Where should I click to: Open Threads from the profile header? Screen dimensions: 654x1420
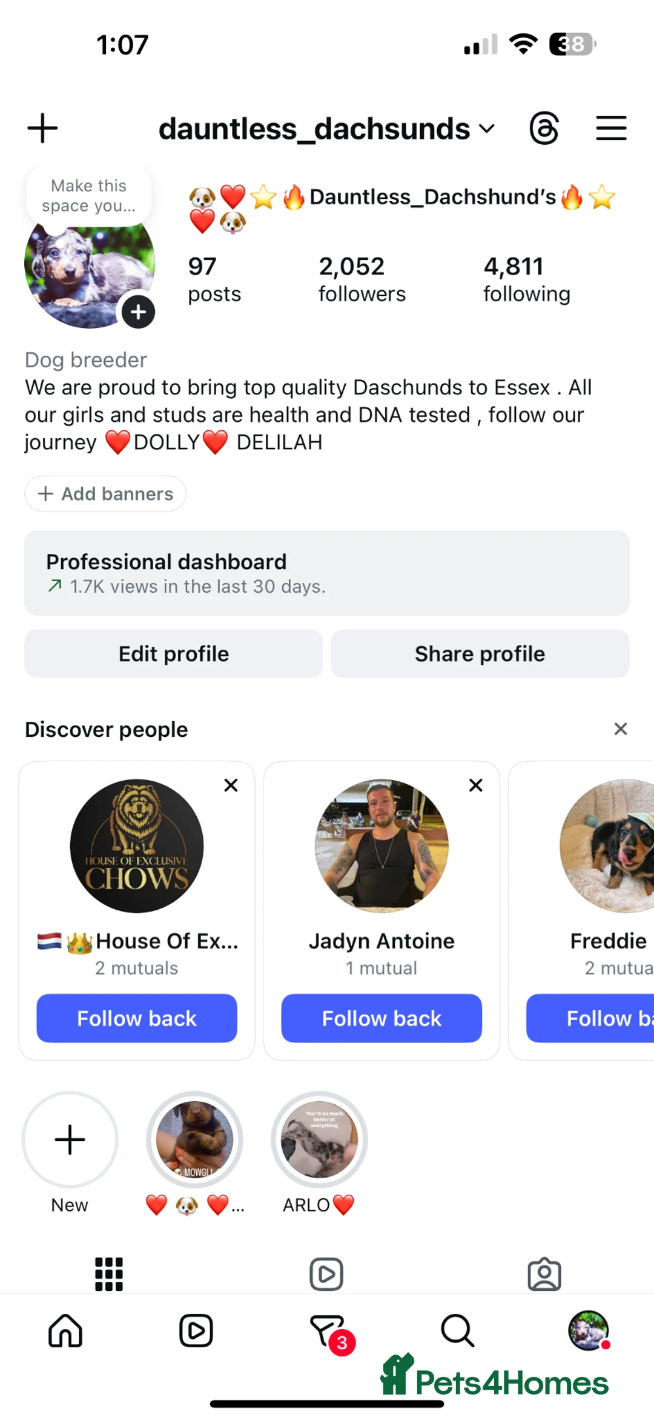point(544,128)
